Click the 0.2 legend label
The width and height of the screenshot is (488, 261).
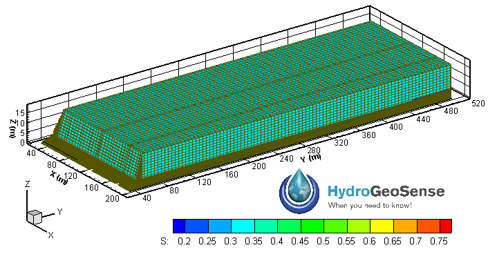pos(184,242)
